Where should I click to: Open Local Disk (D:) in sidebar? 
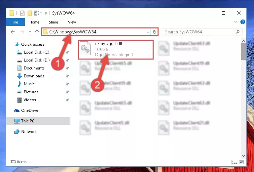pyautogui.click(x=37, y=60)
